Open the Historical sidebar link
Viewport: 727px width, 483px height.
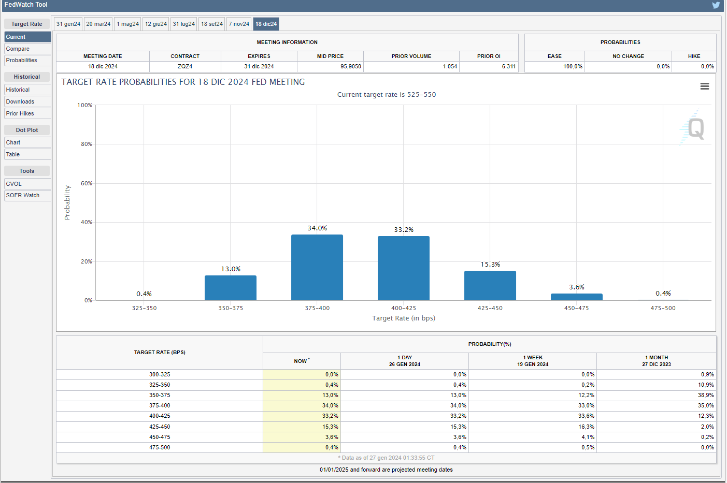[27, 90]
